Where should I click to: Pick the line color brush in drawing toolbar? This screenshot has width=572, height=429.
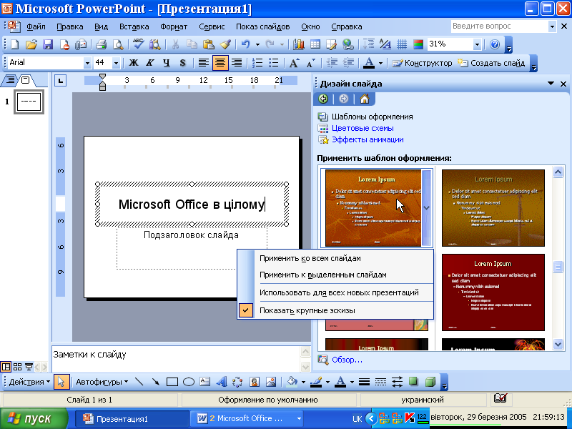[x=316, y=382]
